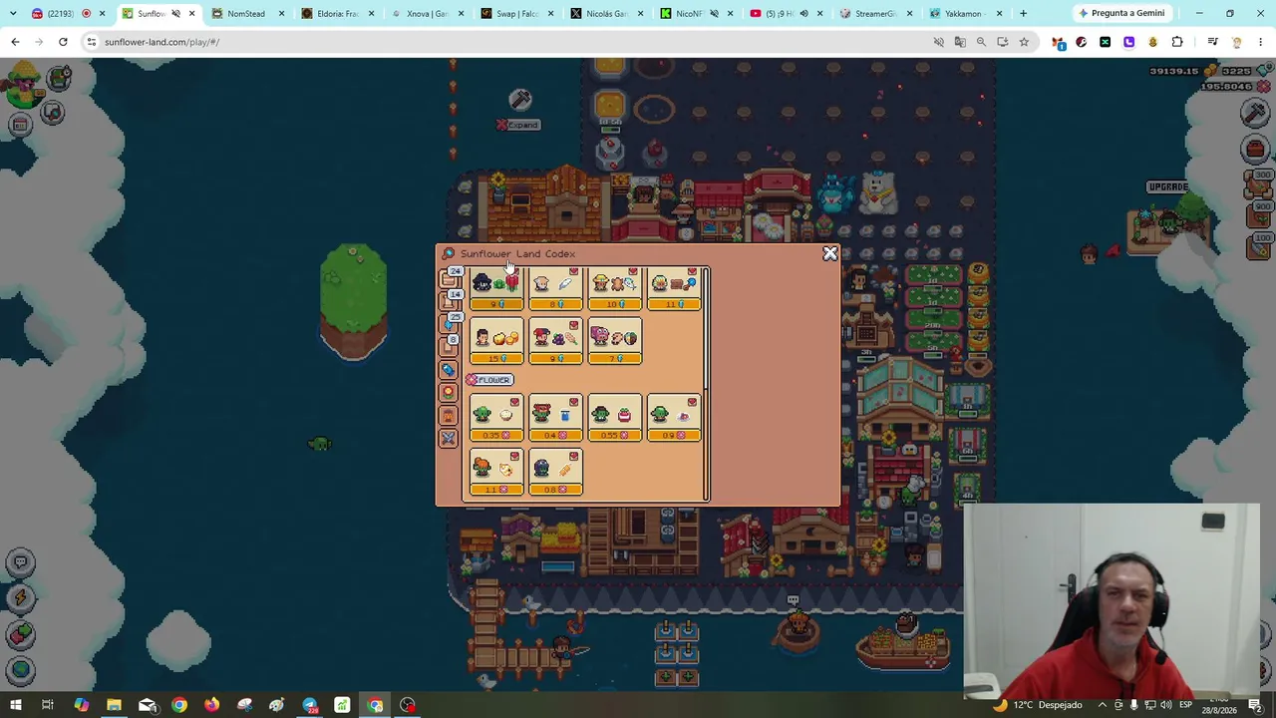
Task: Open the red basket inventory
Action: (x=1254, y=150)
